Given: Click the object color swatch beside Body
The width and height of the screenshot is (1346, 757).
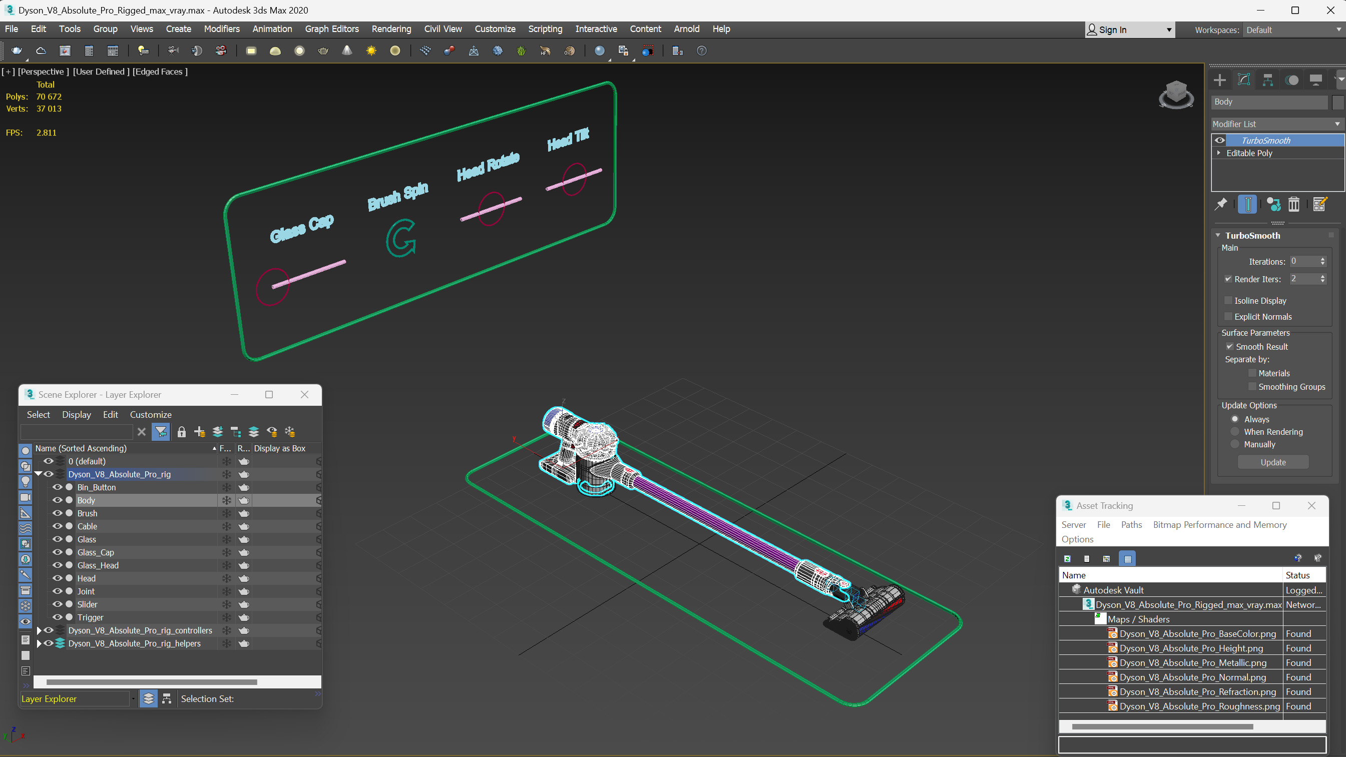Looking at the screenshot, I should click(x=1337, y=102).
